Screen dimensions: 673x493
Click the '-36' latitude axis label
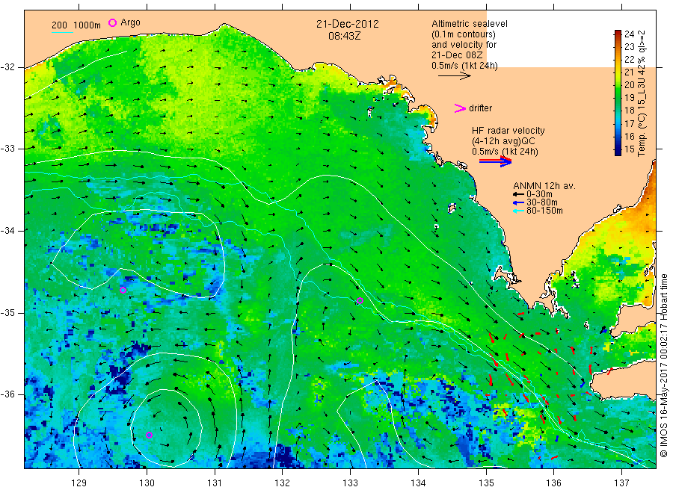[x=7, y=394]
